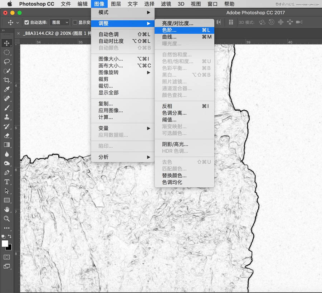
Task: Open the 滤镜 menu
Action: 166,4
